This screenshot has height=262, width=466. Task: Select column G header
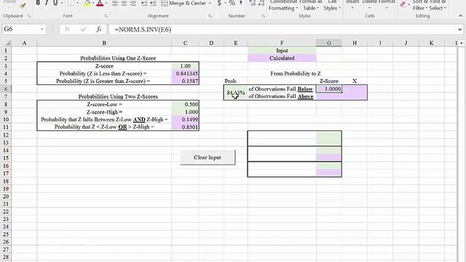[328, 43]
